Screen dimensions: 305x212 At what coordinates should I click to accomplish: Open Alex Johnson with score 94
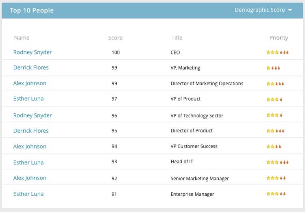pyautogui.click(x=30, y=146)
